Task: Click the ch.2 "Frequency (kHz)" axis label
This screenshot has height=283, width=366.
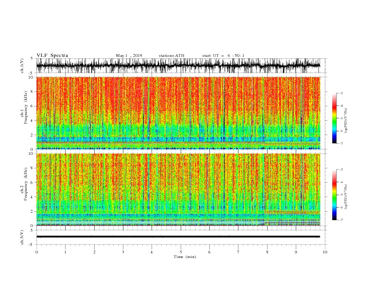Action: (26, 184)
